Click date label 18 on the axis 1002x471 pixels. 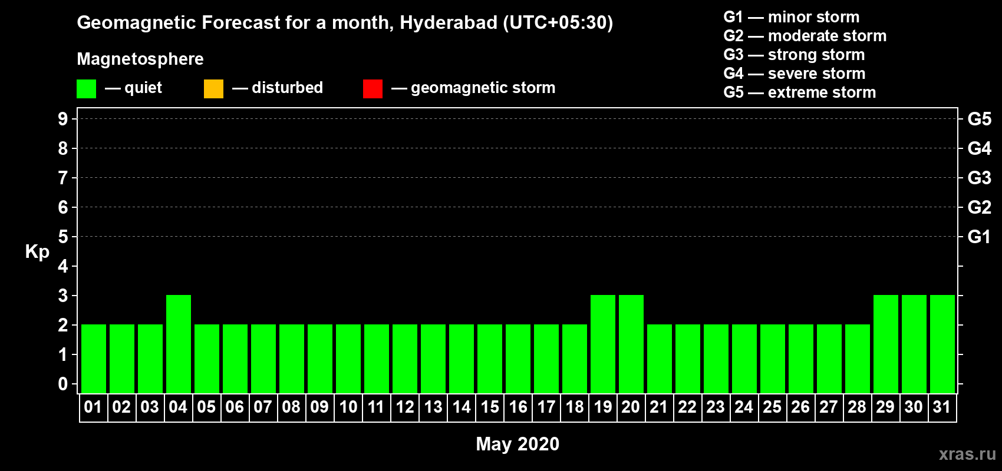click(x=574, y=407)
